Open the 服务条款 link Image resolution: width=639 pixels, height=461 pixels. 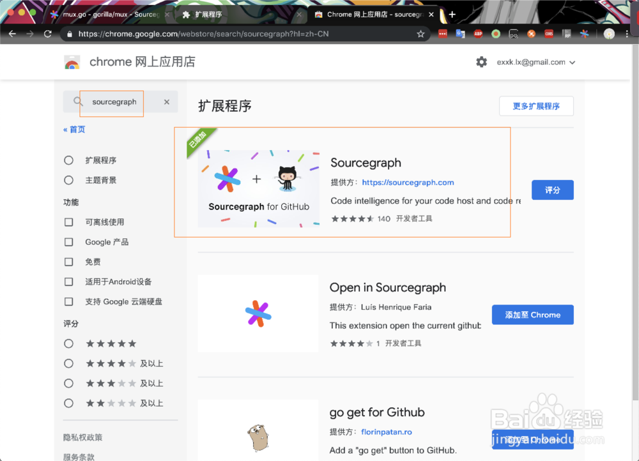coord(79,457)
